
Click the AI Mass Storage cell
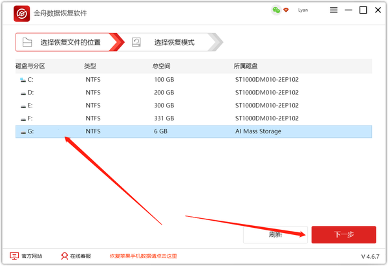(x=258, y=131)
